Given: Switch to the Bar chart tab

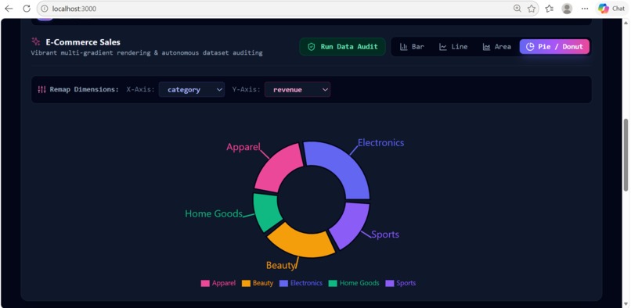Looking at the screenshot, I should pyautogui.click(x=412, y=47).
